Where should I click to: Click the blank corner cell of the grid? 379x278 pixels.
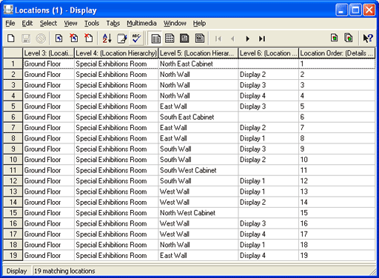(13, 53)
